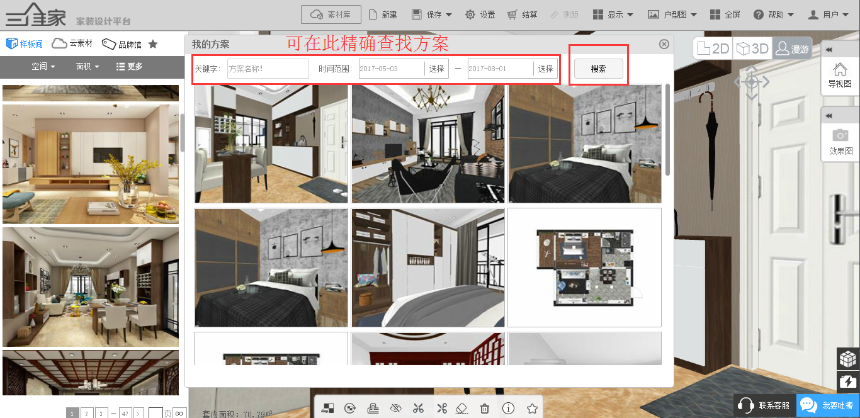Open 设置 settings
Screen dimensions: 860x418
coord(480,14)
